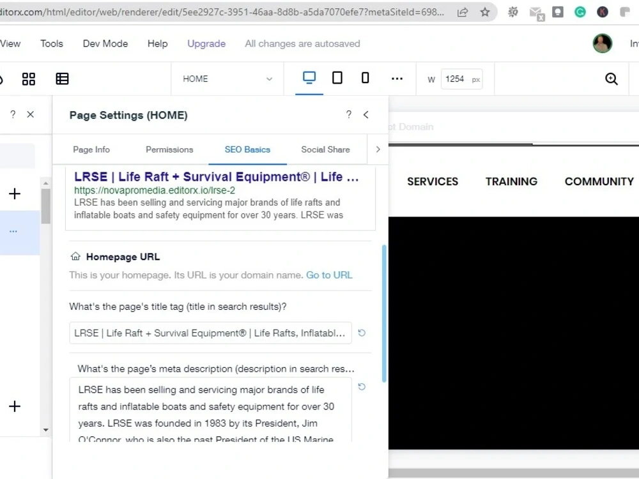The height and width of the screenshot is (479, 639).
Task: Reset the meta description field
Action: pos(362,386)
